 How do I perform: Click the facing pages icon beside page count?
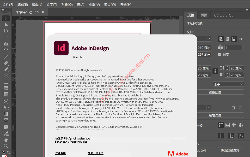point(220,47)
